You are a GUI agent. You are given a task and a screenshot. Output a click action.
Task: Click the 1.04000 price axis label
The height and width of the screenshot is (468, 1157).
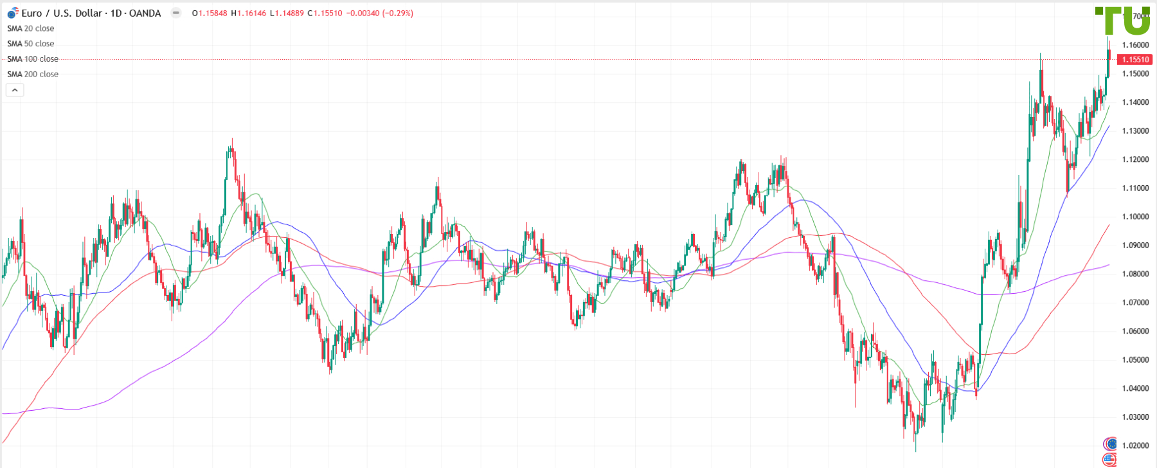(1135, 388)
